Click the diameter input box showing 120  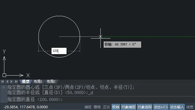click(59, 51)
